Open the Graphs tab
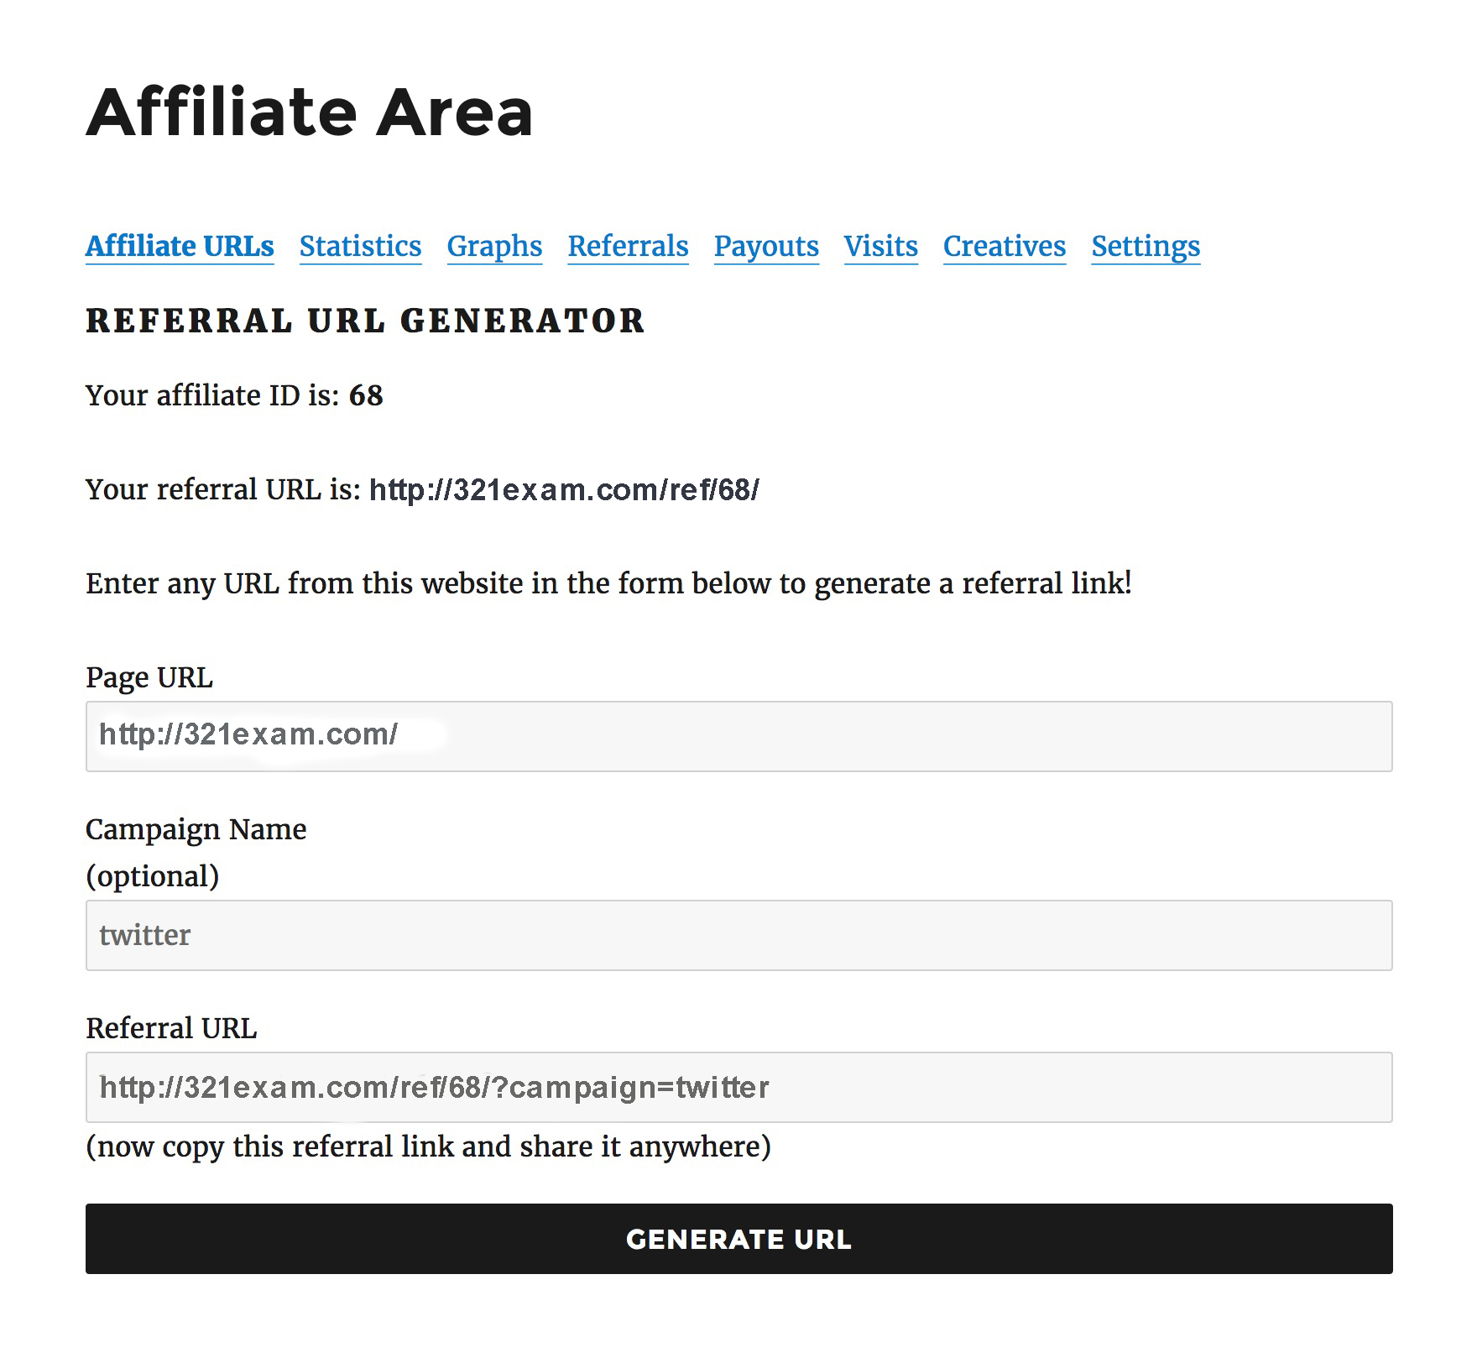The height and width of the screenshot is (1358, 1477). point(494,246)
